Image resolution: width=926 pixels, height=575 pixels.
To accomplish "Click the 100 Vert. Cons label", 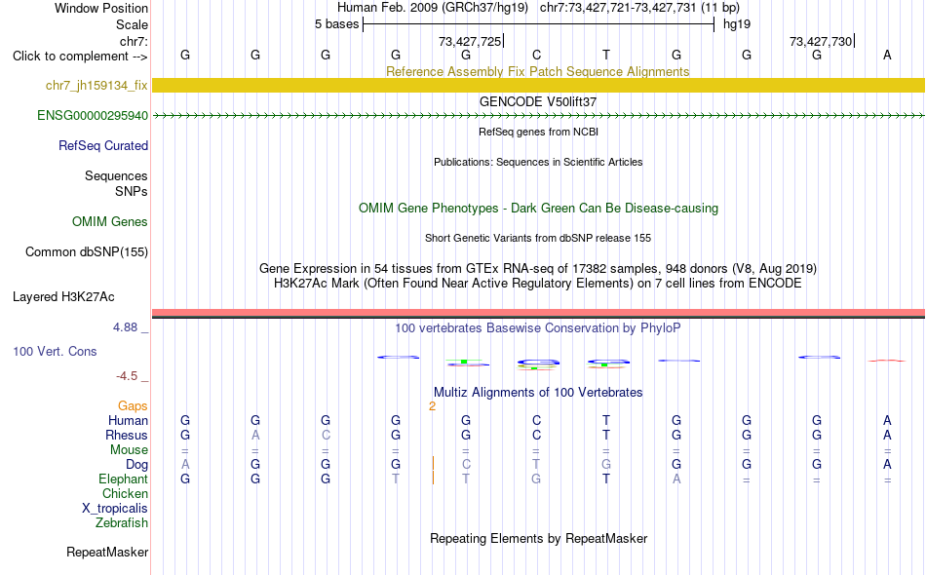I will point(55,351).
